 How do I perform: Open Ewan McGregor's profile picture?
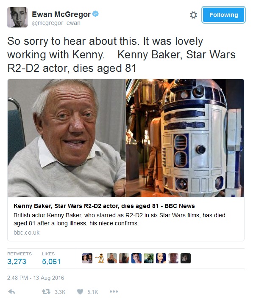pyautogui.click(x=17, y=17)
